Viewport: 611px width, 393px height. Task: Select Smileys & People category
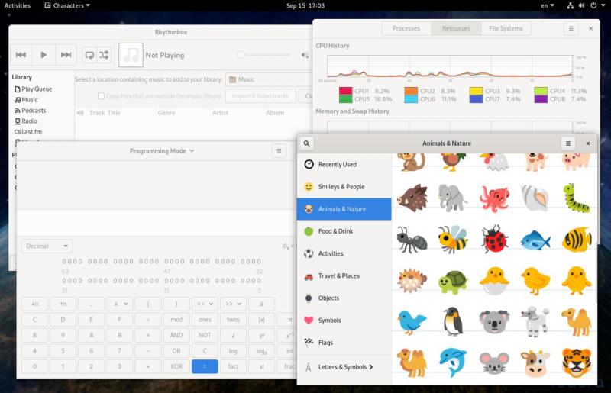point(344,186)
